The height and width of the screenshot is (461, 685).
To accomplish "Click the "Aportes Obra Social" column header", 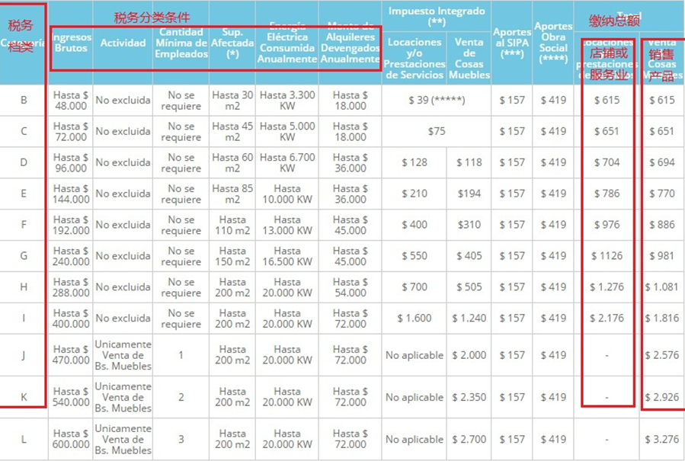I will coord(553,43).
